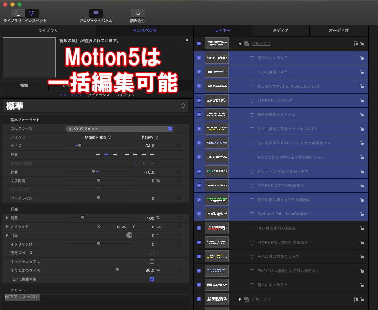Screen dimensions: 378x310
Task: Uncheck the FCPで編集可能 checkbox
Action: pyautogui.click(x=152, y=279)
